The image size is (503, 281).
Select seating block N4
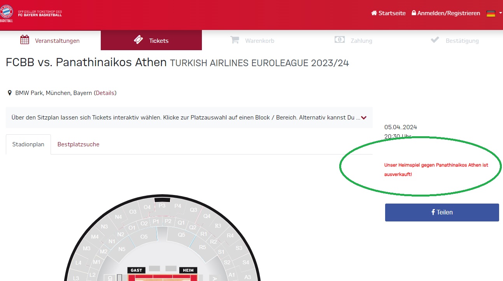[x=119, y=217]
